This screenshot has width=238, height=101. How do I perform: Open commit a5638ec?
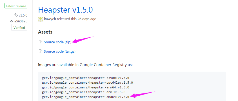tap(21, 21)
